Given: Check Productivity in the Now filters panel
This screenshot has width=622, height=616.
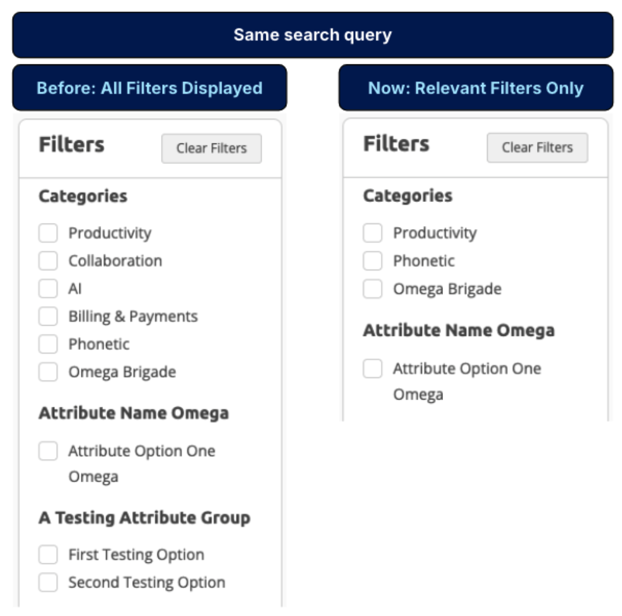Looking at the screenshot, I should [x=372, y=233].
